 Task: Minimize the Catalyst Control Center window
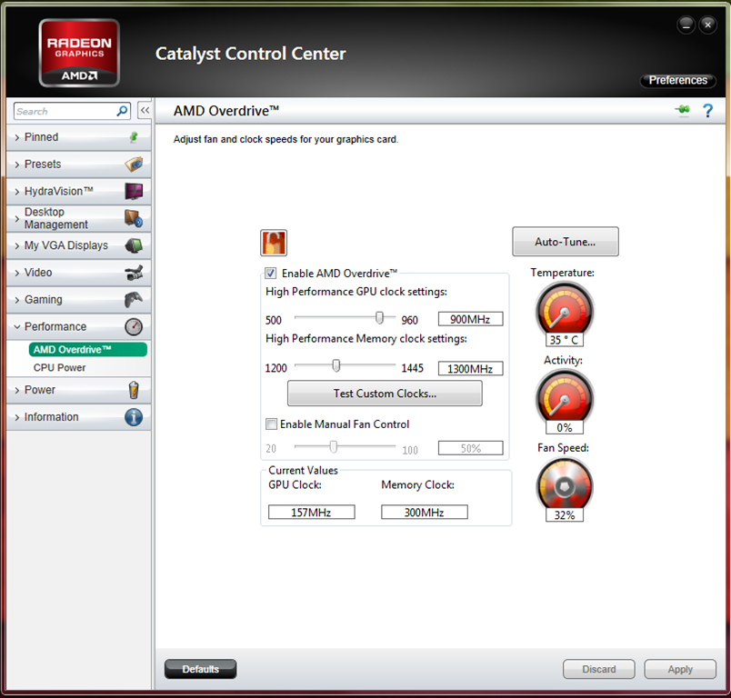[x=686, y=25]
